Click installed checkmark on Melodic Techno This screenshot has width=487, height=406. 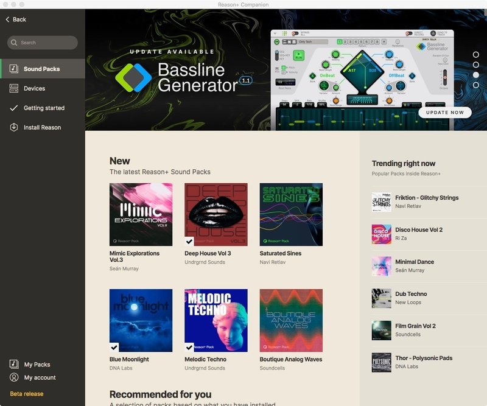[189, 348]
